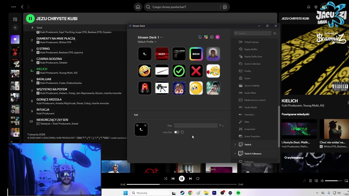
Task: Select the jackpot slot machine key
Action: pyautogui.click(x=179, y=88)
